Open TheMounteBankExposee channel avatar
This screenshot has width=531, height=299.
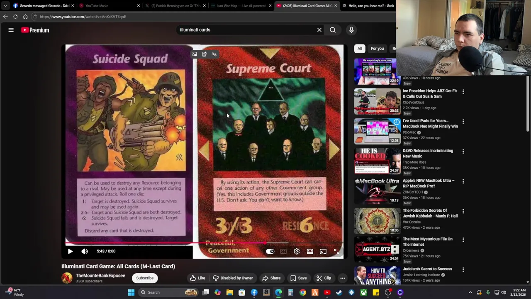(67, 278)
